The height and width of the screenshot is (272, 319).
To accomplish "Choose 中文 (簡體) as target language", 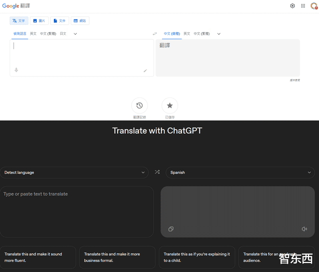I will (172, 34).
